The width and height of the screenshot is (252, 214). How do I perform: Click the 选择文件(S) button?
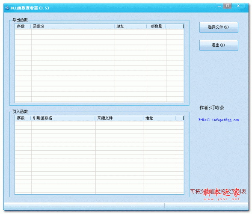pos(219,27)
